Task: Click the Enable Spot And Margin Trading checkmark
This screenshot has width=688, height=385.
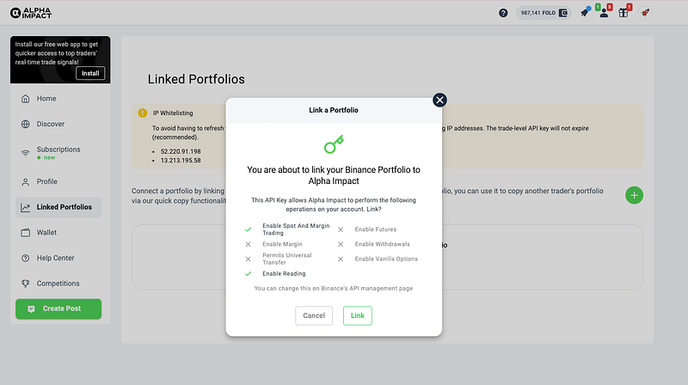Action: [x=248, y=229]
